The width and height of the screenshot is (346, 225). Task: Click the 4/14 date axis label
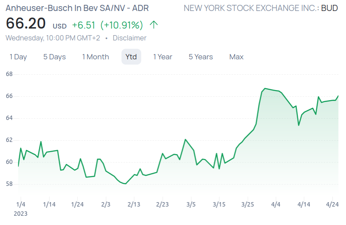click(x=304, y=204)
